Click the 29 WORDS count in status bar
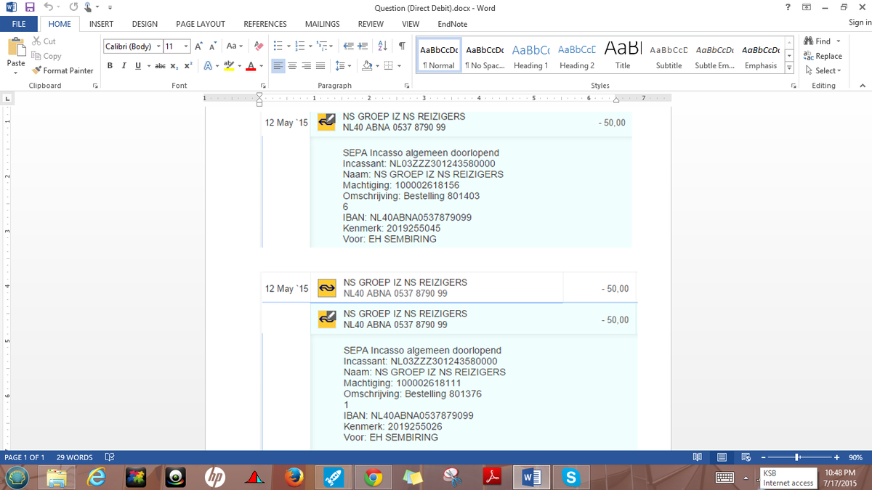The width and height of the screenshot is (872, 490). point(75,457)
